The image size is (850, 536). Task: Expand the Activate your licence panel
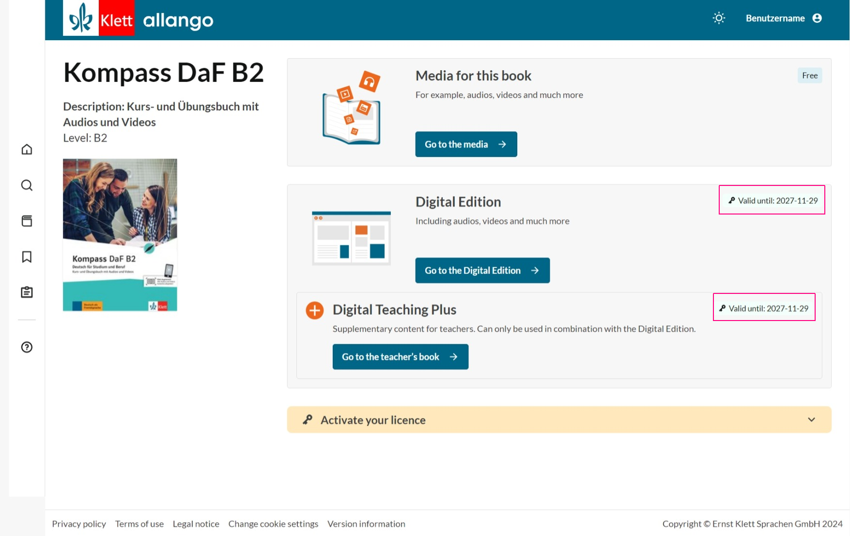click(x=559, y=420)
